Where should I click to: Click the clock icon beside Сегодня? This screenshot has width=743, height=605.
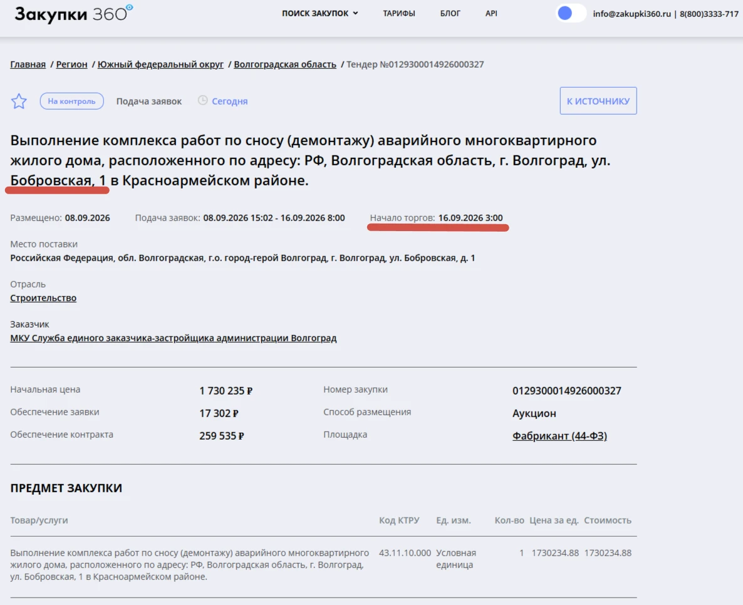[x=203, y=100]
